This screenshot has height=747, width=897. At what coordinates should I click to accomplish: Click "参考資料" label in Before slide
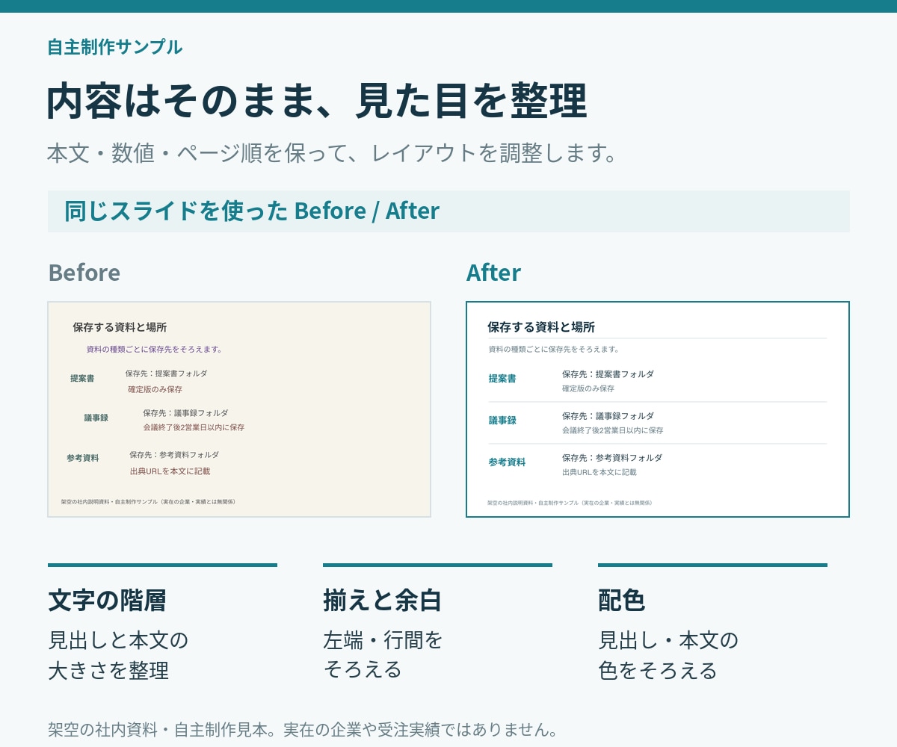tap(82, 458)
